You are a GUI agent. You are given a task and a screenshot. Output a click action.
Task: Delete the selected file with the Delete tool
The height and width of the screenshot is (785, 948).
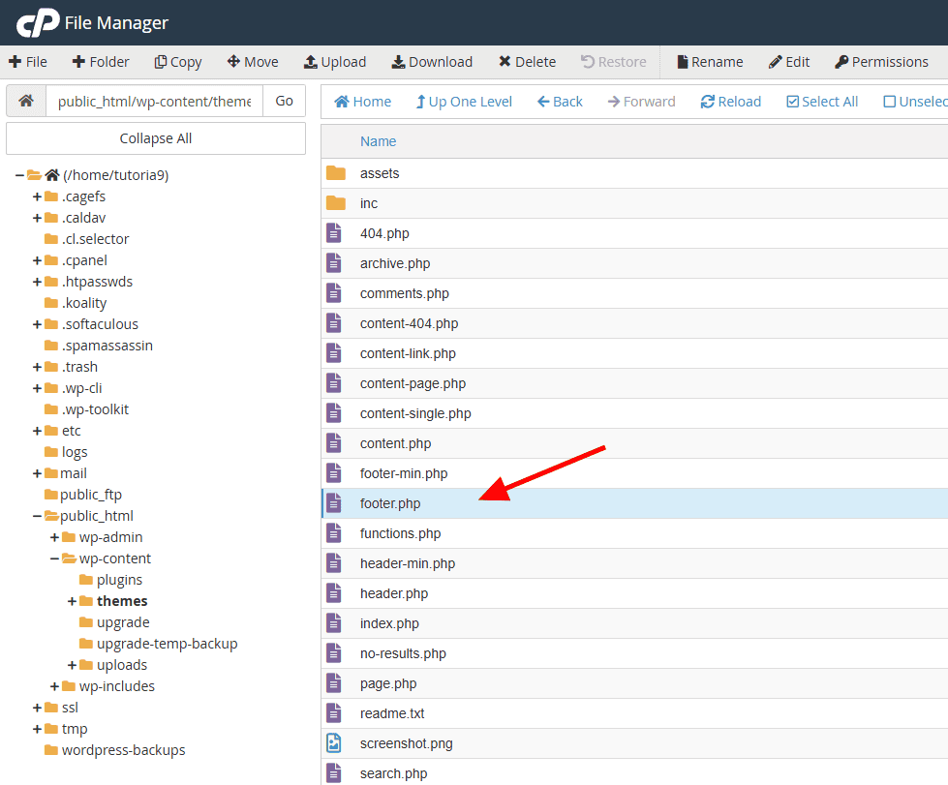click(526, 61)
